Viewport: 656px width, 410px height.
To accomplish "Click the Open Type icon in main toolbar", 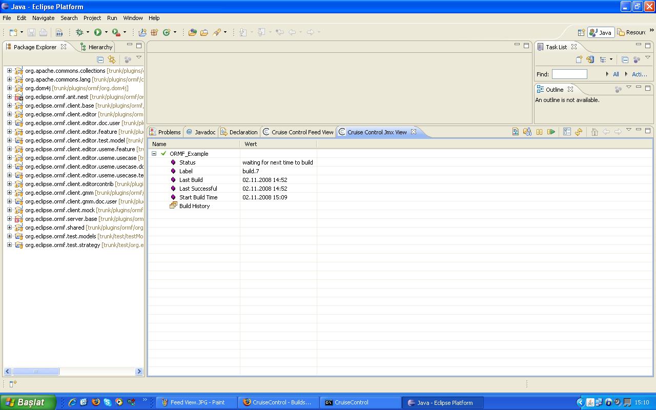I will pyautogui.click(x=192, y=32).
